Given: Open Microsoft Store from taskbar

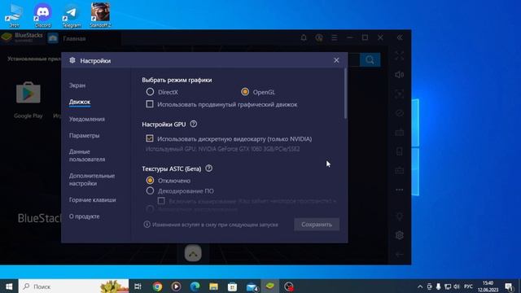Looking at the screenshot, I should click(232, 286).
